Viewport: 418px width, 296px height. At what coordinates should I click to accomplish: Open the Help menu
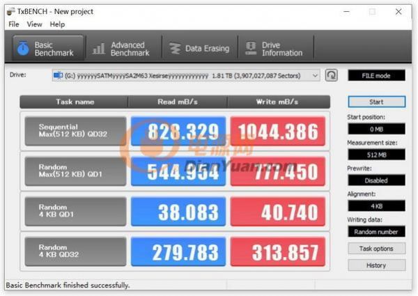[x=57, y=24]
